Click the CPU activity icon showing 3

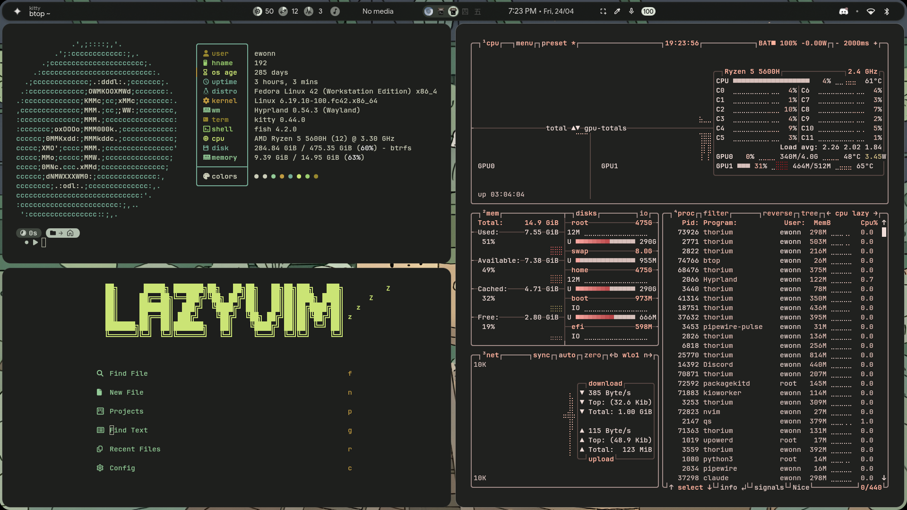coord(309,11)
